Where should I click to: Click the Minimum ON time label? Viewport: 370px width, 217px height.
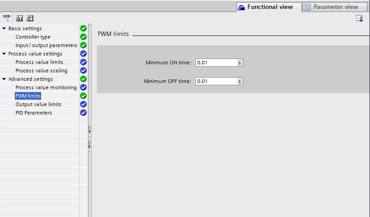click(x=168, y=63)
